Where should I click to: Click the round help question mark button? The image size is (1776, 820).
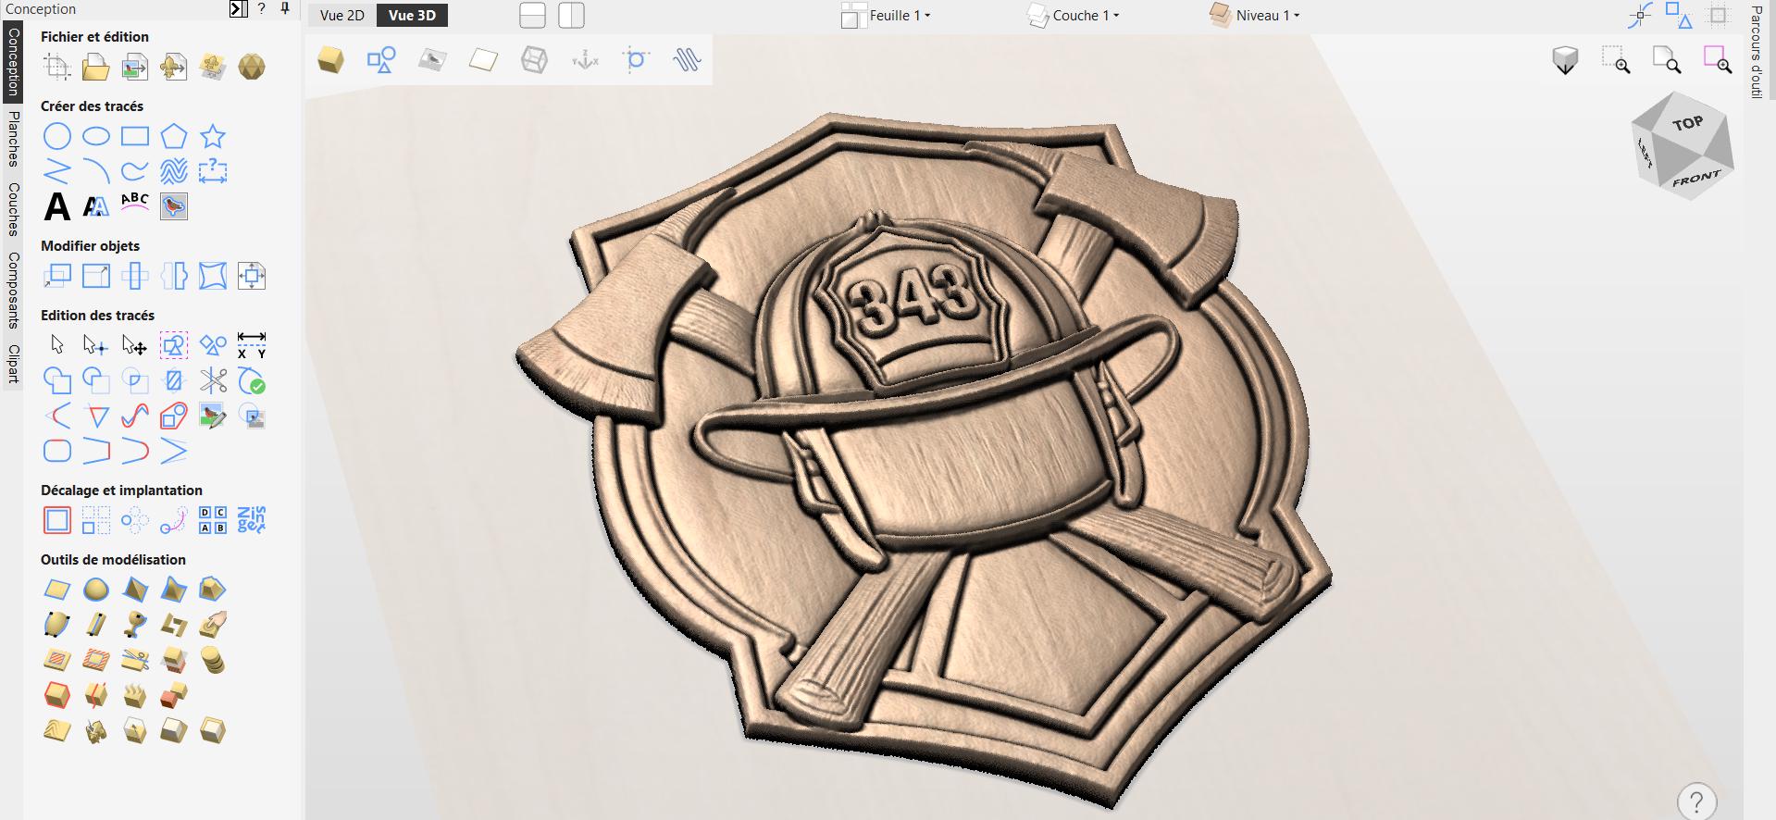click(x=1696, y=801)
